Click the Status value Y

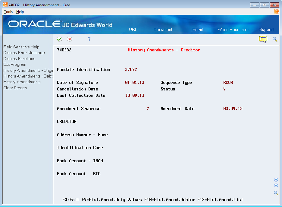pyautogui.click(x=224, y=89)
